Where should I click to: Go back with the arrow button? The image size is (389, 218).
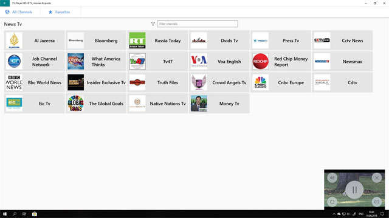[5, 3]
